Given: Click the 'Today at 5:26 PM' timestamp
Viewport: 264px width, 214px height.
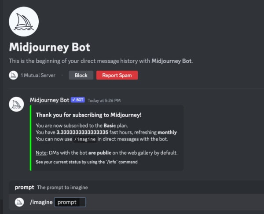Looking at the screenshot, I should pos(104,101).
